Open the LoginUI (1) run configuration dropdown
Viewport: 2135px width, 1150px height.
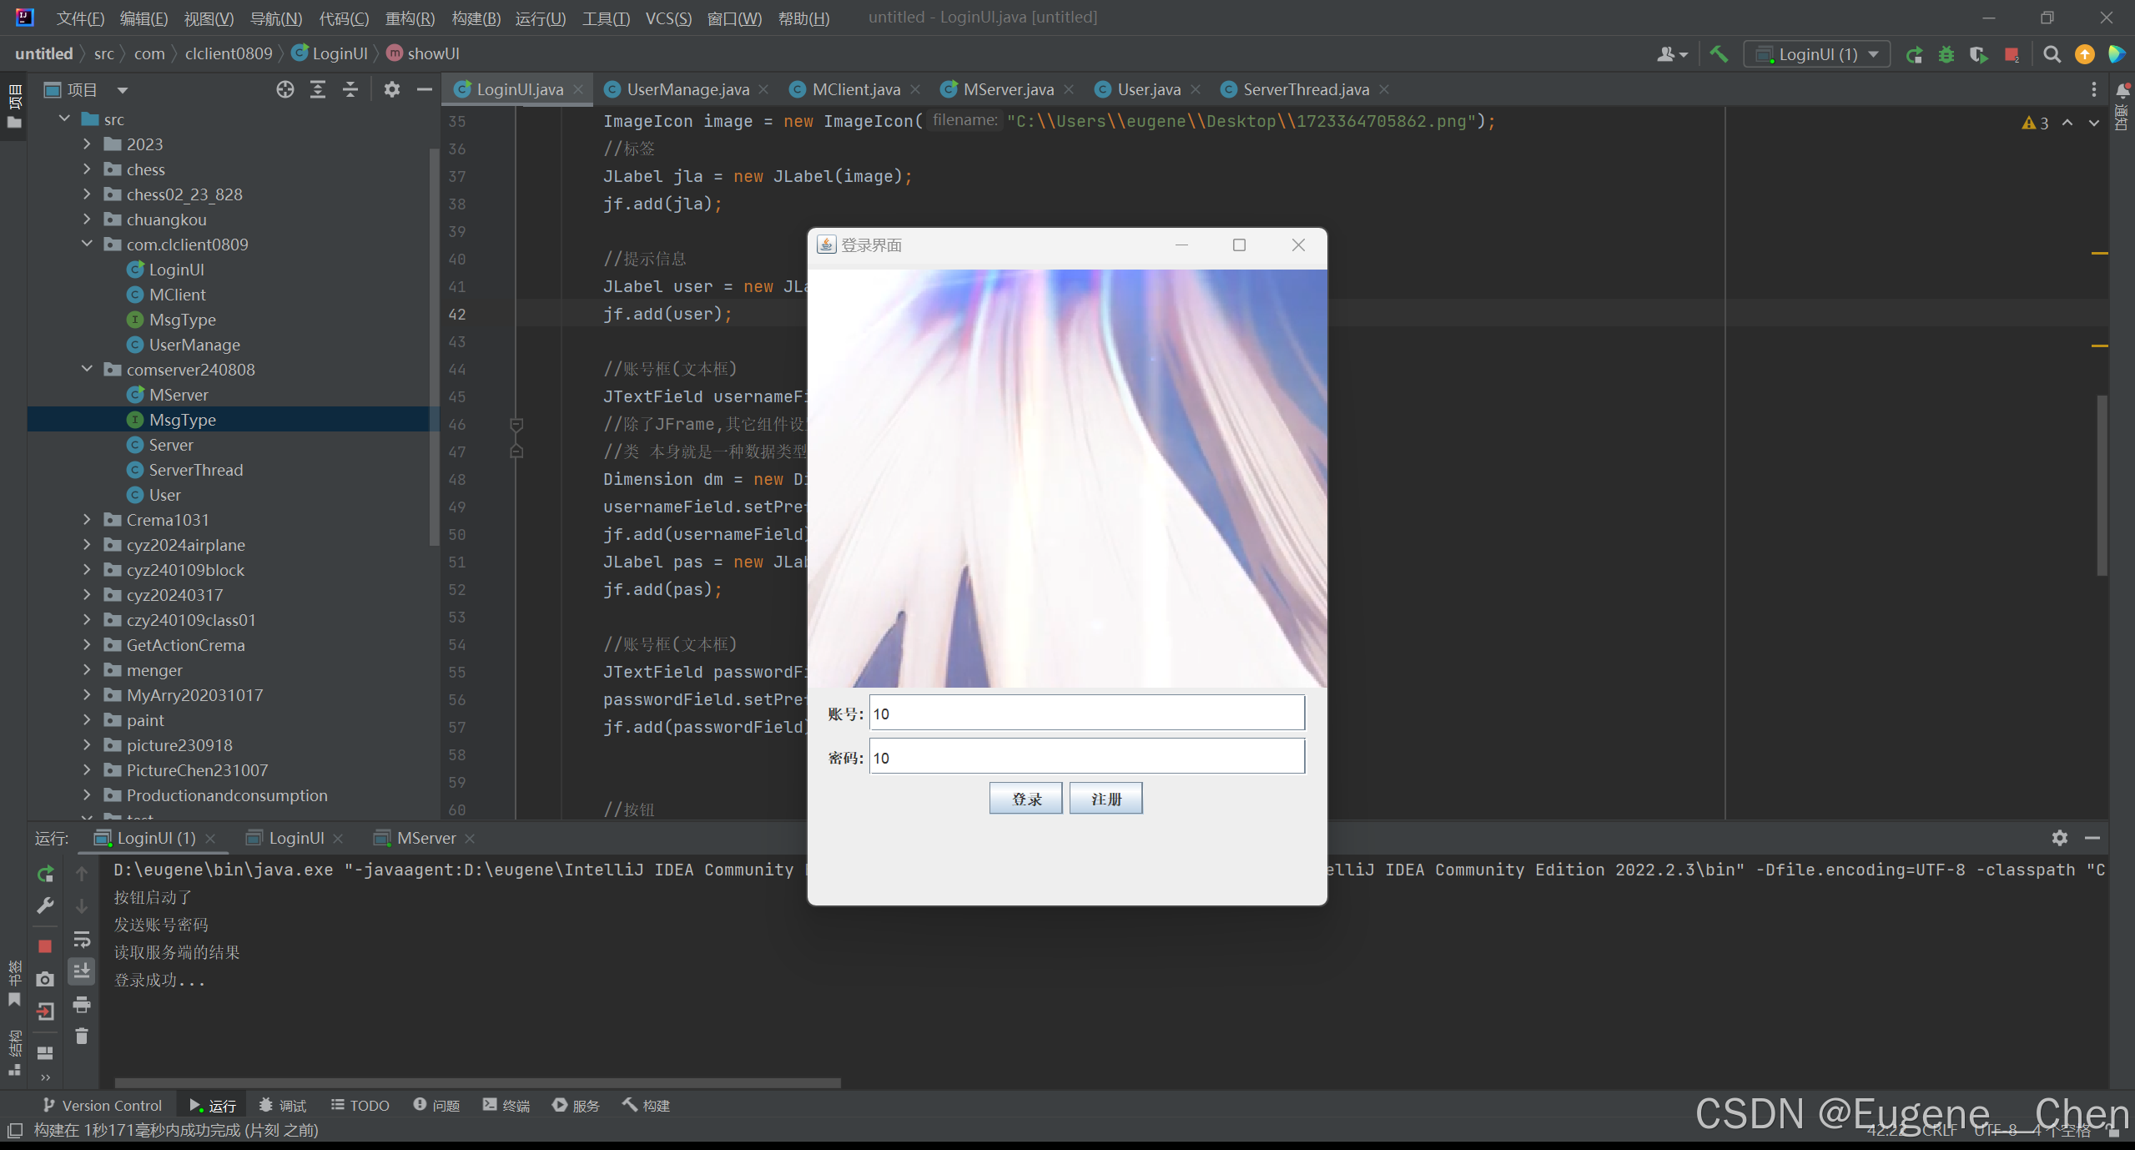point(1817,54)
